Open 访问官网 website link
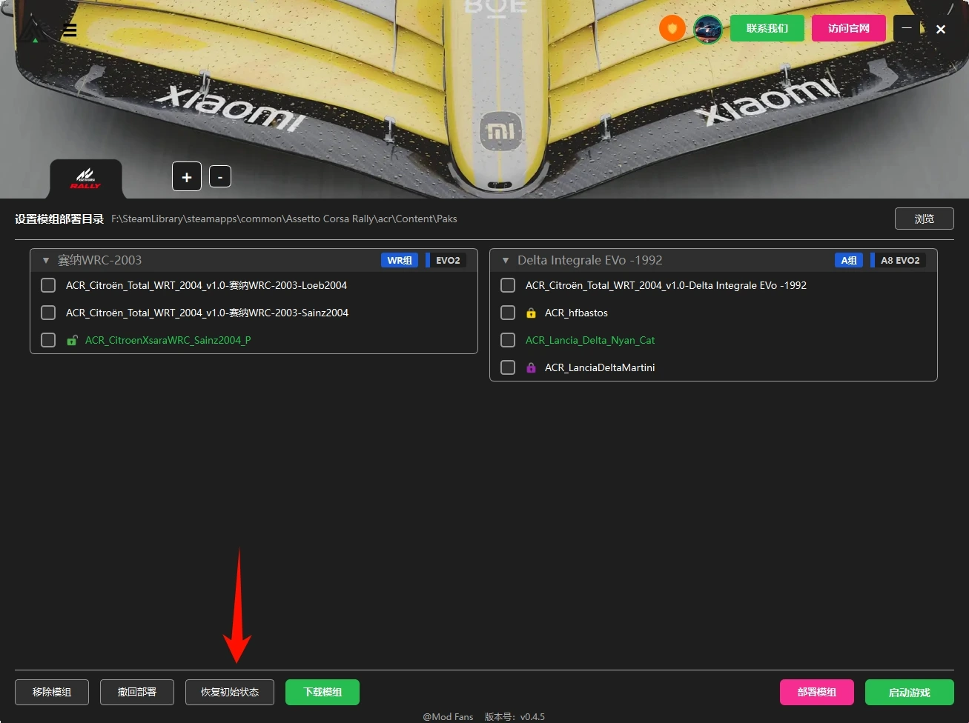 (848, 28)
